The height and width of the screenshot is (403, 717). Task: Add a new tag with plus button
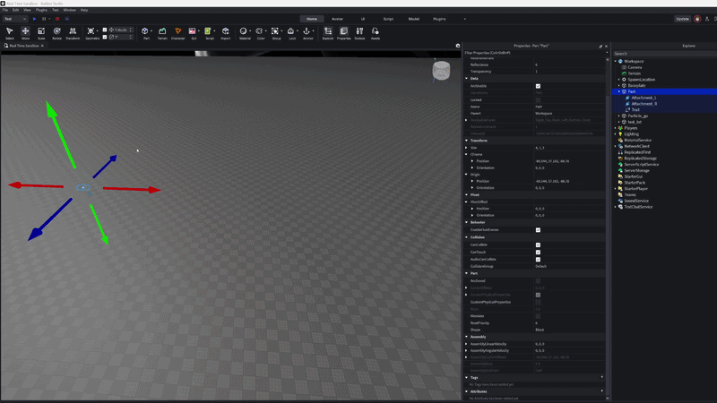point(601,377)
